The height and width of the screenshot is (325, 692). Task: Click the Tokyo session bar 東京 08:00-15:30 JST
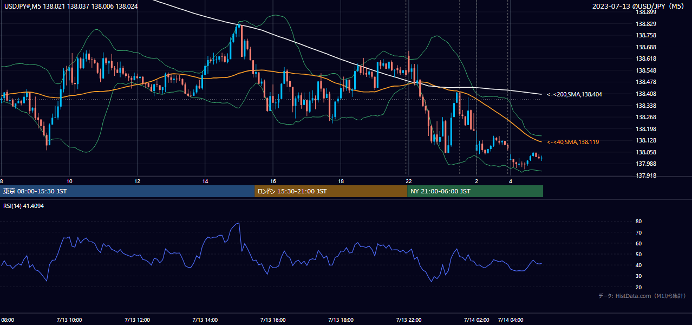[127, 191]
